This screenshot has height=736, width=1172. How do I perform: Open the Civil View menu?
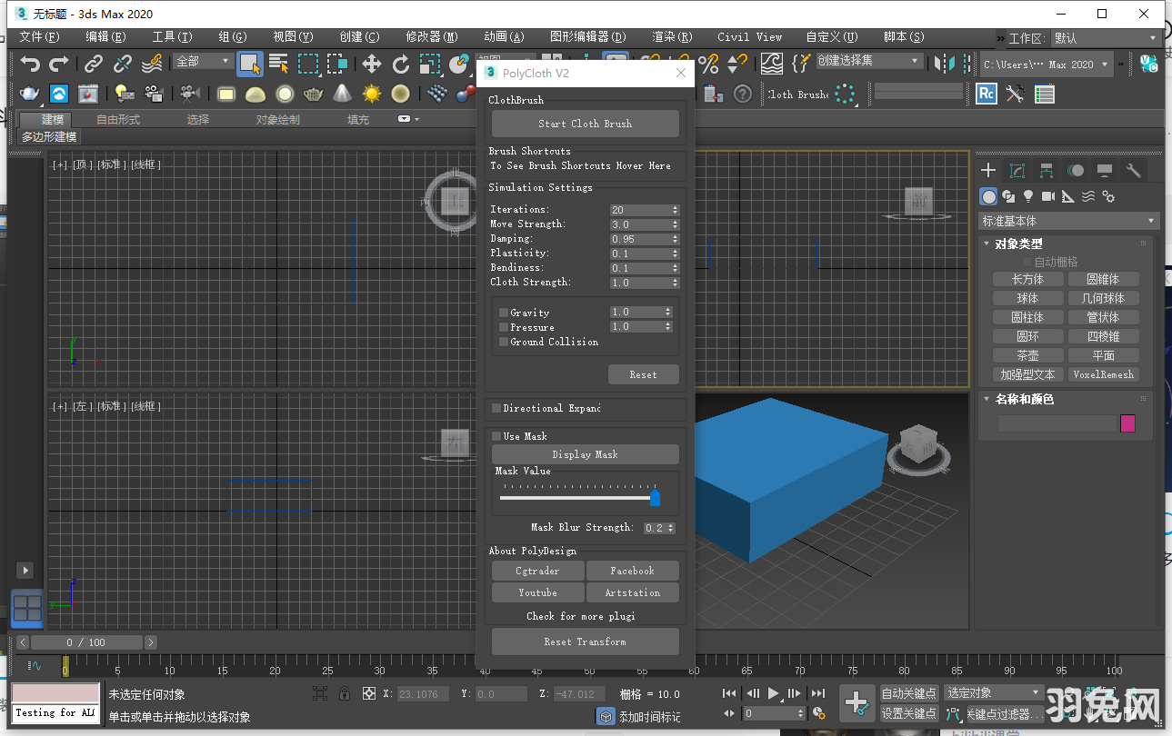coord(749,36)
